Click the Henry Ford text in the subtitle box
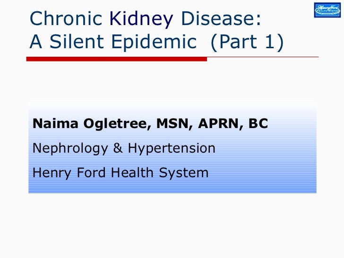This screenshot has height=258, width=344. (x=69, y=173)
